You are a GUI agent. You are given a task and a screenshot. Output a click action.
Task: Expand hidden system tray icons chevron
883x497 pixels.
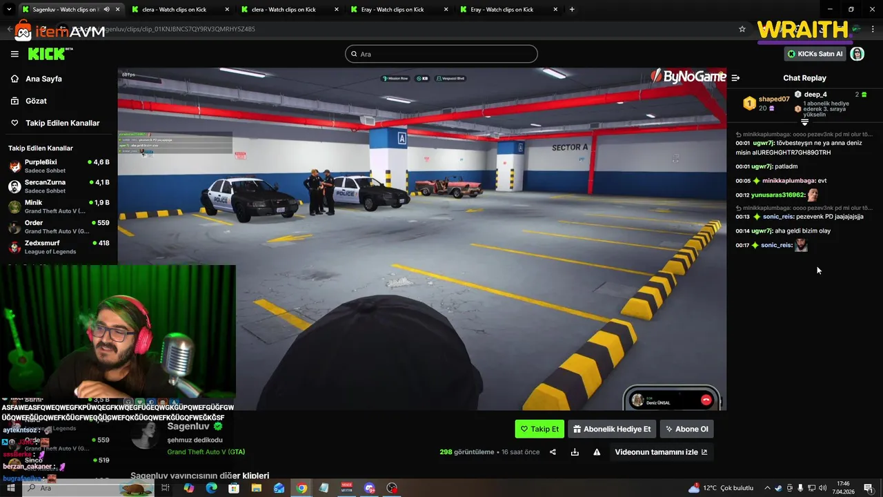coord(767,488)
